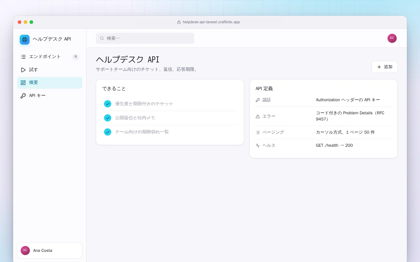Image resolution: width=420 pixels, height=262 pixels.
Task: Uncheck 優先度と期限付きのチケット
Action: [108, 104]
